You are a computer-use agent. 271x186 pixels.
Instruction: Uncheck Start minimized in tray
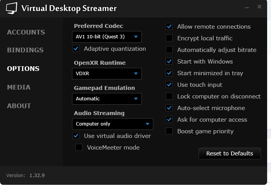point(169,73)
